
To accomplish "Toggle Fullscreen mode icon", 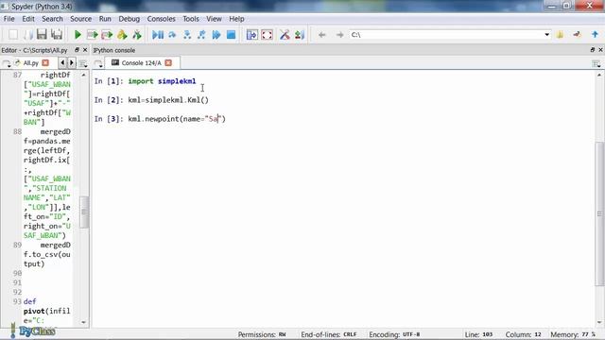I will (267, 35).
